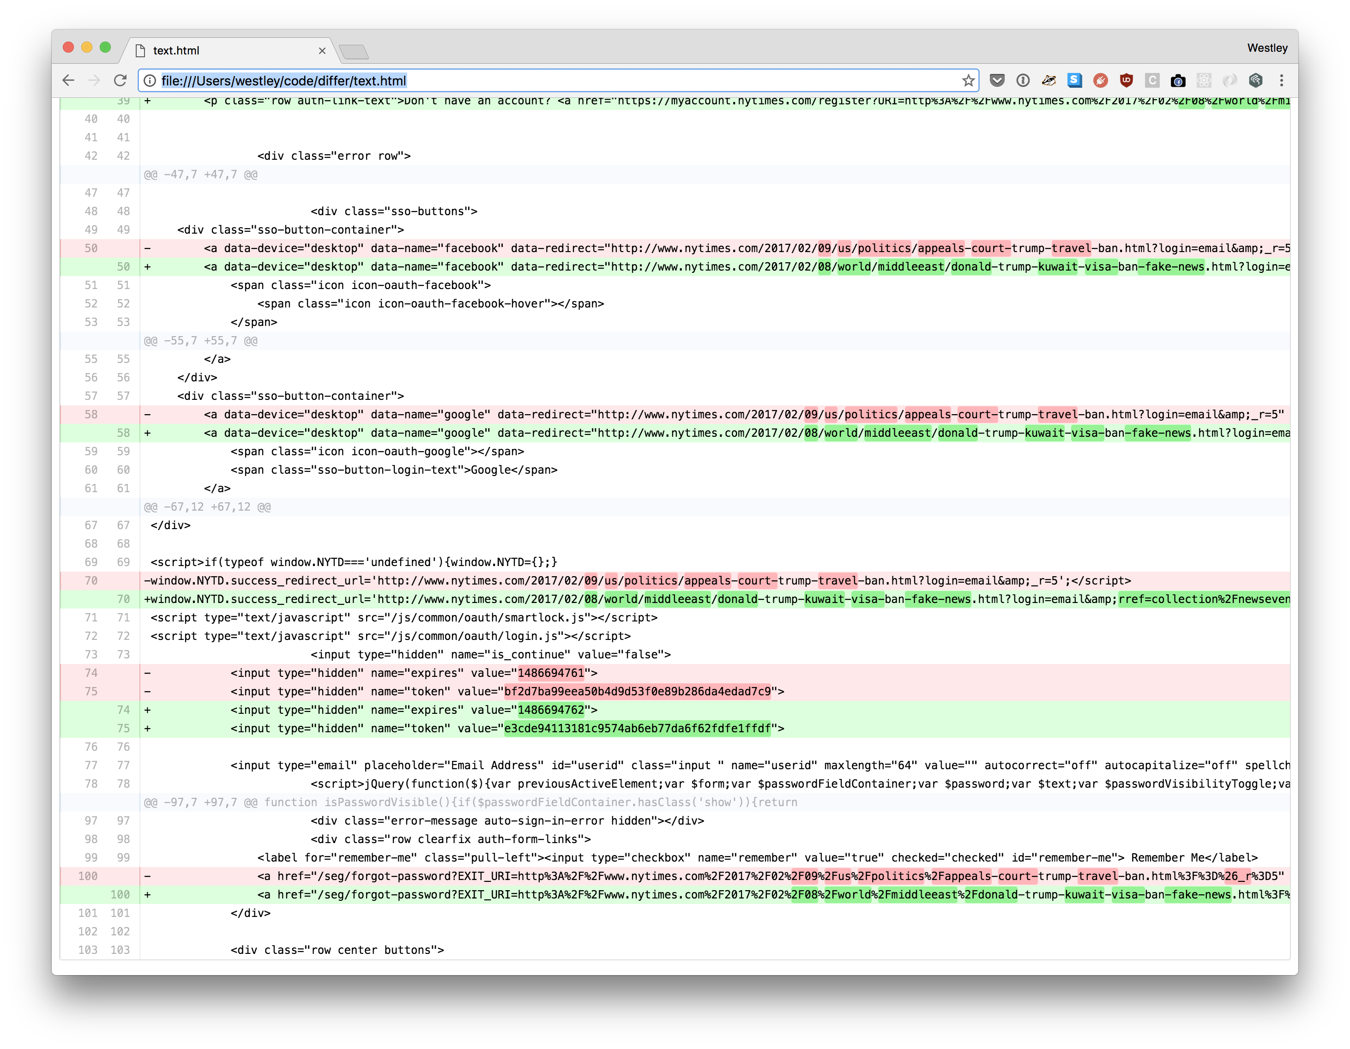This screenshot has height=1049, width=1350.
Task: Click the page info icon in address bar
Action: click(150, 80)
